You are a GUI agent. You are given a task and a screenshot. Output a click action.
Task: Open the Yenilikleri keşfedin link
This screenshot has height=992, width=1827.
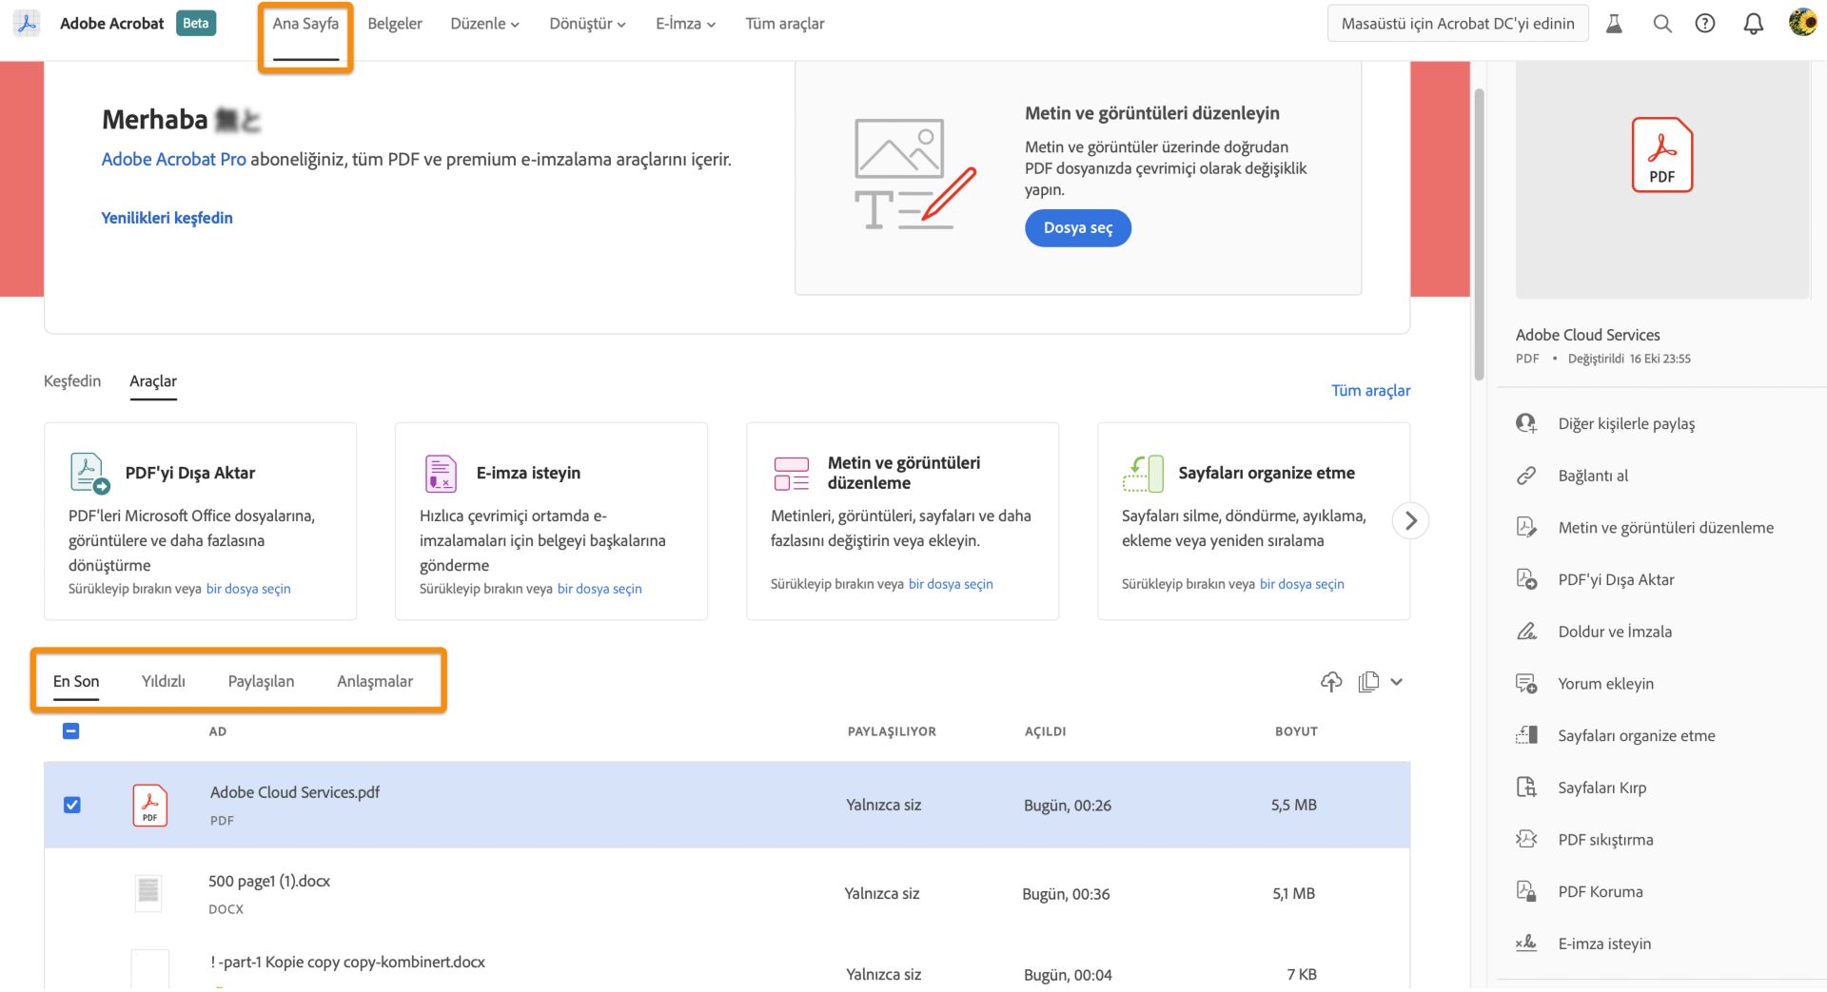(x=167, y=219)
